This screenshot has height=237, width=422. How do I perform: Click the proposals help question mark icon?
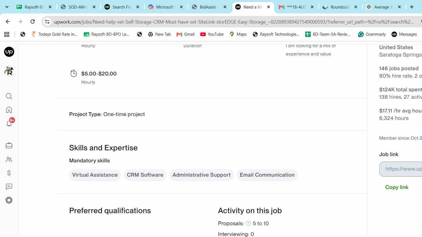click(248, 224)
